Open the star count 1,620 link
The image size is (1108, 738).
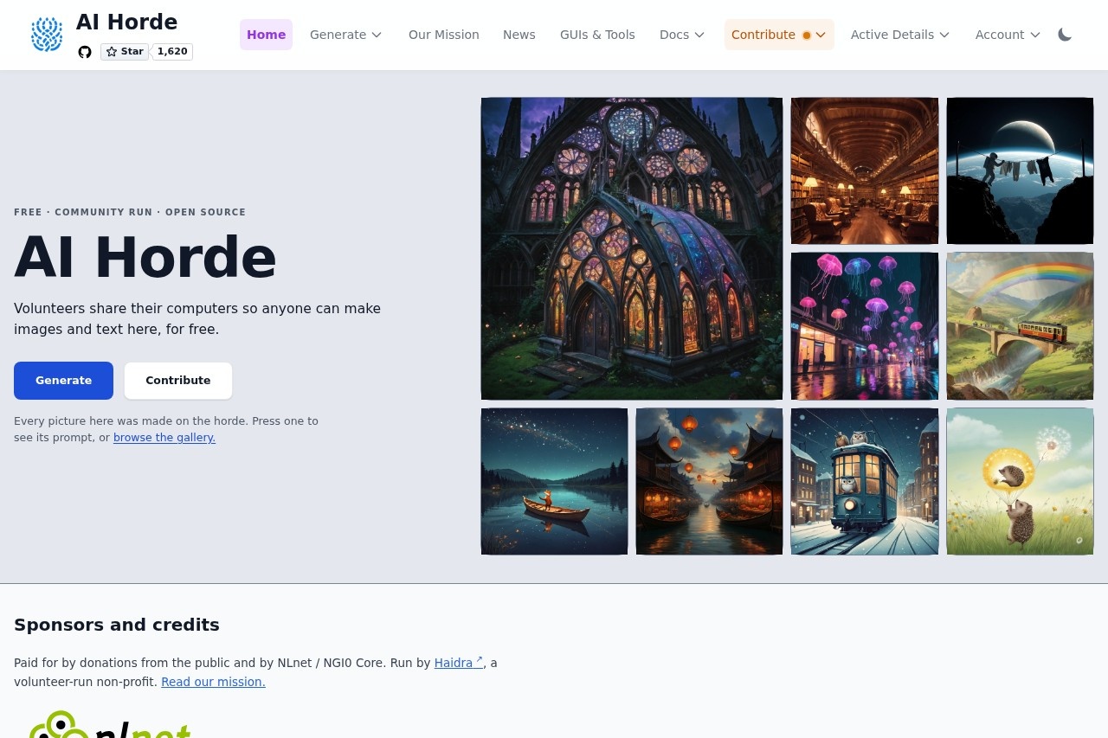(x=172, y=52)
